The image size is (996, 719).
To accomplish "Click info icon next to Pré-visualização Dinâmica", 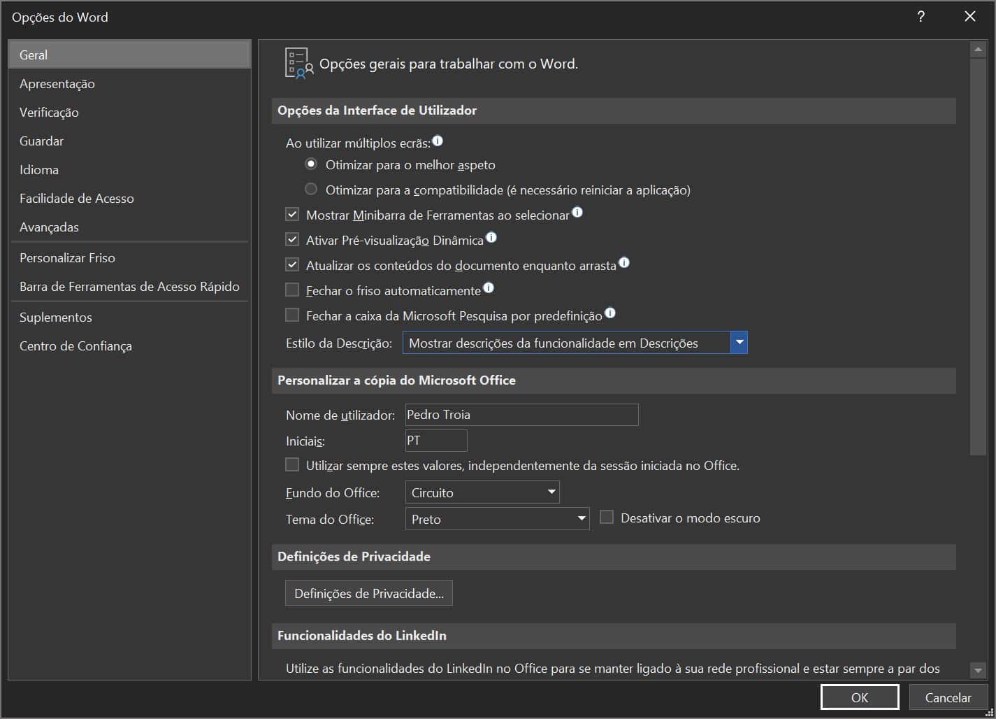I will click(491, 238).
